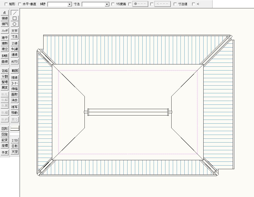The image size is (254, 197).
Task: Activate the 2線 double line tool
Action: 15,43
